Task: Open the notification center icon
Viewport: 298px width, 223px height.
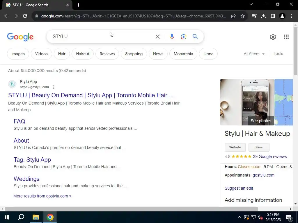Action: pyautogui.click(x=289, y=217)
